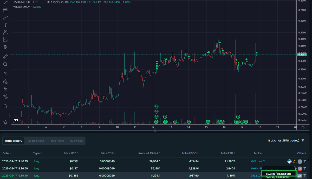312x179 pixels.
Task: Open chart icon for maker 0x5c...a461
Action: pyautogui.click(x=289, y=161)
